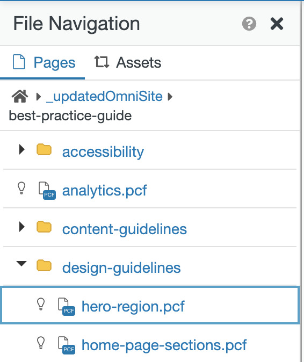304x362 pixels.
Task: Click the analytics.pcf PCF file icon
Action: tap(47, 191)
